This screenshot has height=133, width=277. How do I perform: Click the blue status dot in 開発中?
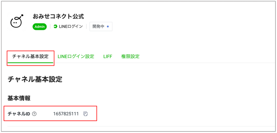(x=108, y=27)
